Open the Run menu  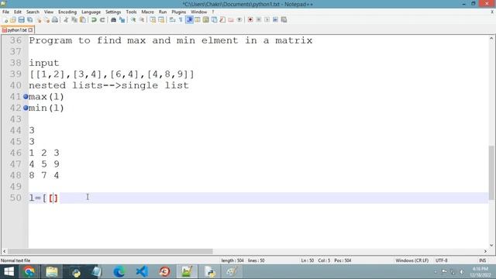[x=163, y=12]
